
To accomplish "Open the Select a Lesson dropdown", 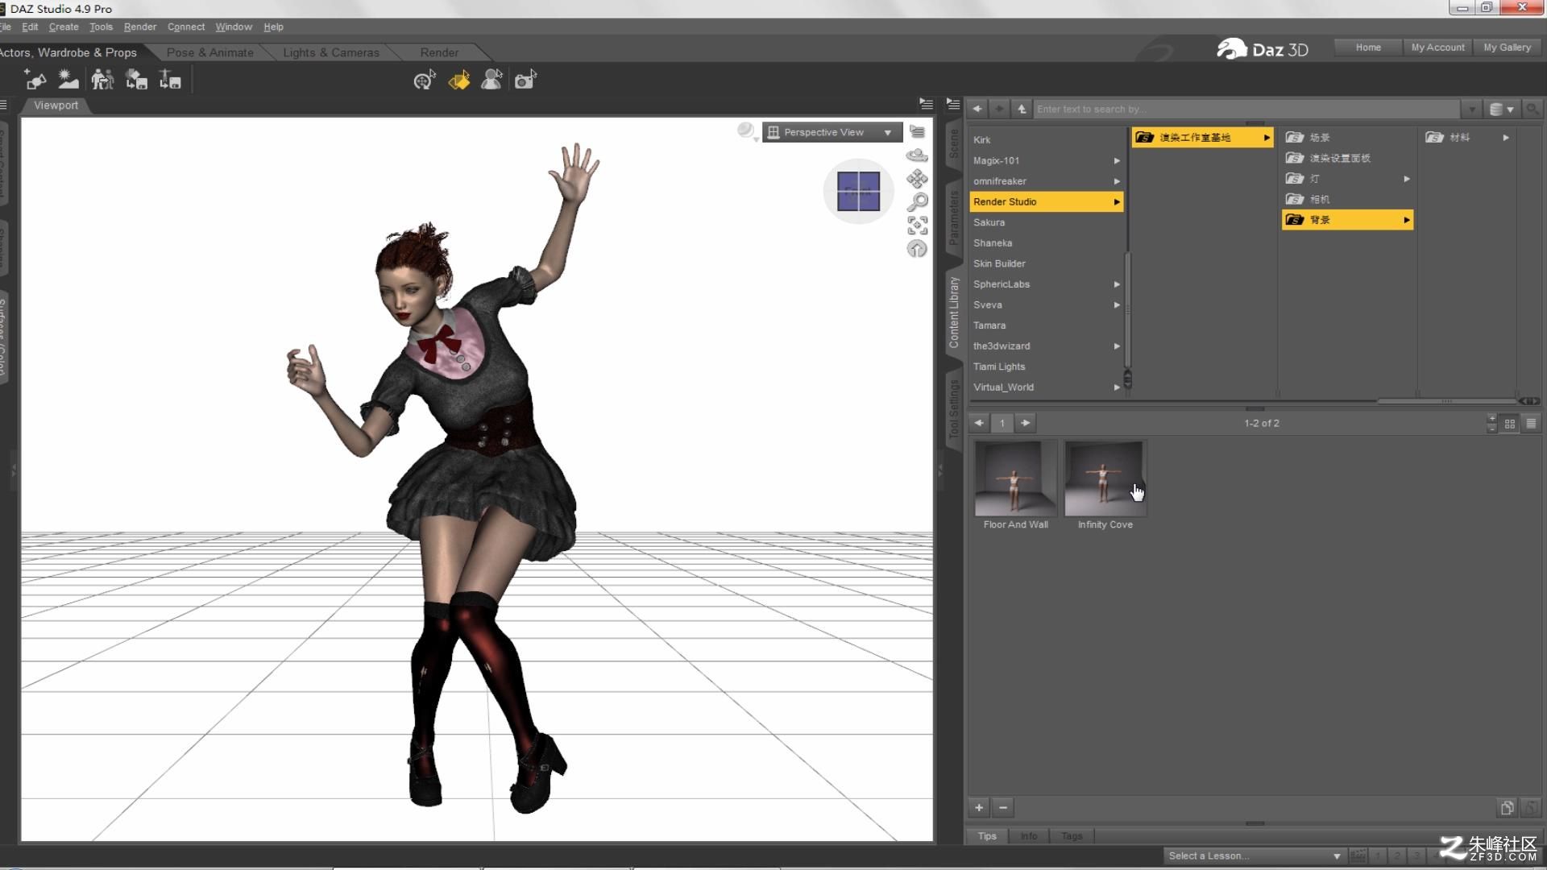I will point(1255,855).
